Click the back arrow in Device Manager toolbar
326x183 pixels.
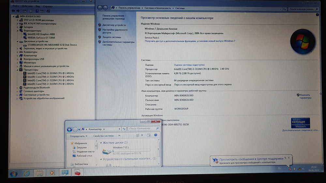click(x=13, y=11)
